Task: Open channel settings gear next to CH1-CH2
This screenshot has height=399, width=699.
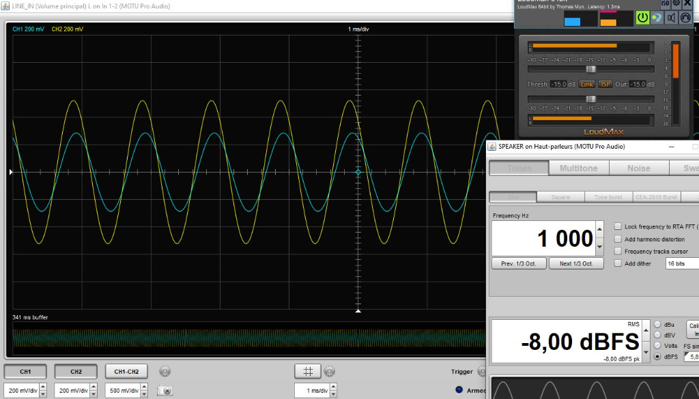Action: tap(165, 372)
